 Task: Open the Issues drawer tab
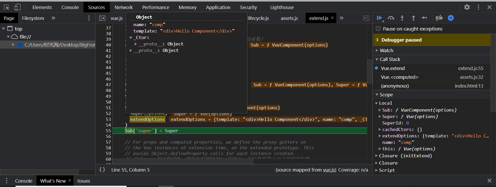[83, 181]
